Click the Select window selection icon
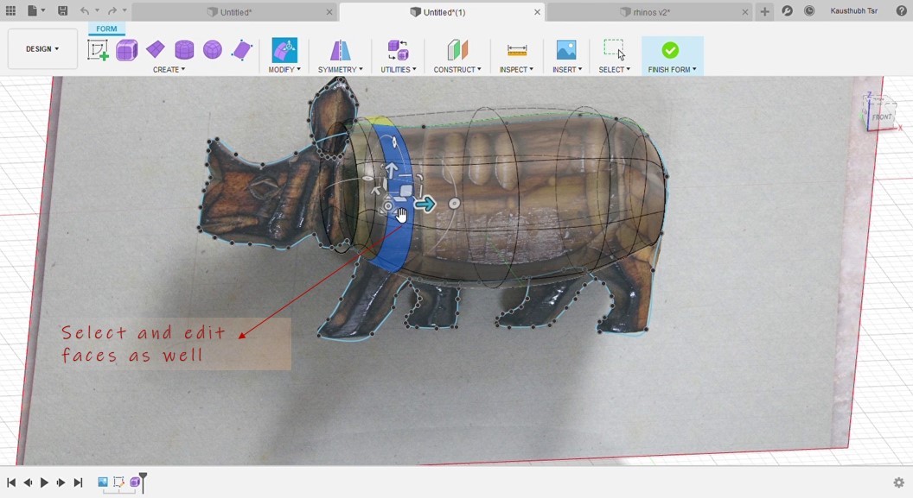This screenshot has width=913, height=498. [x=614, y=50]
